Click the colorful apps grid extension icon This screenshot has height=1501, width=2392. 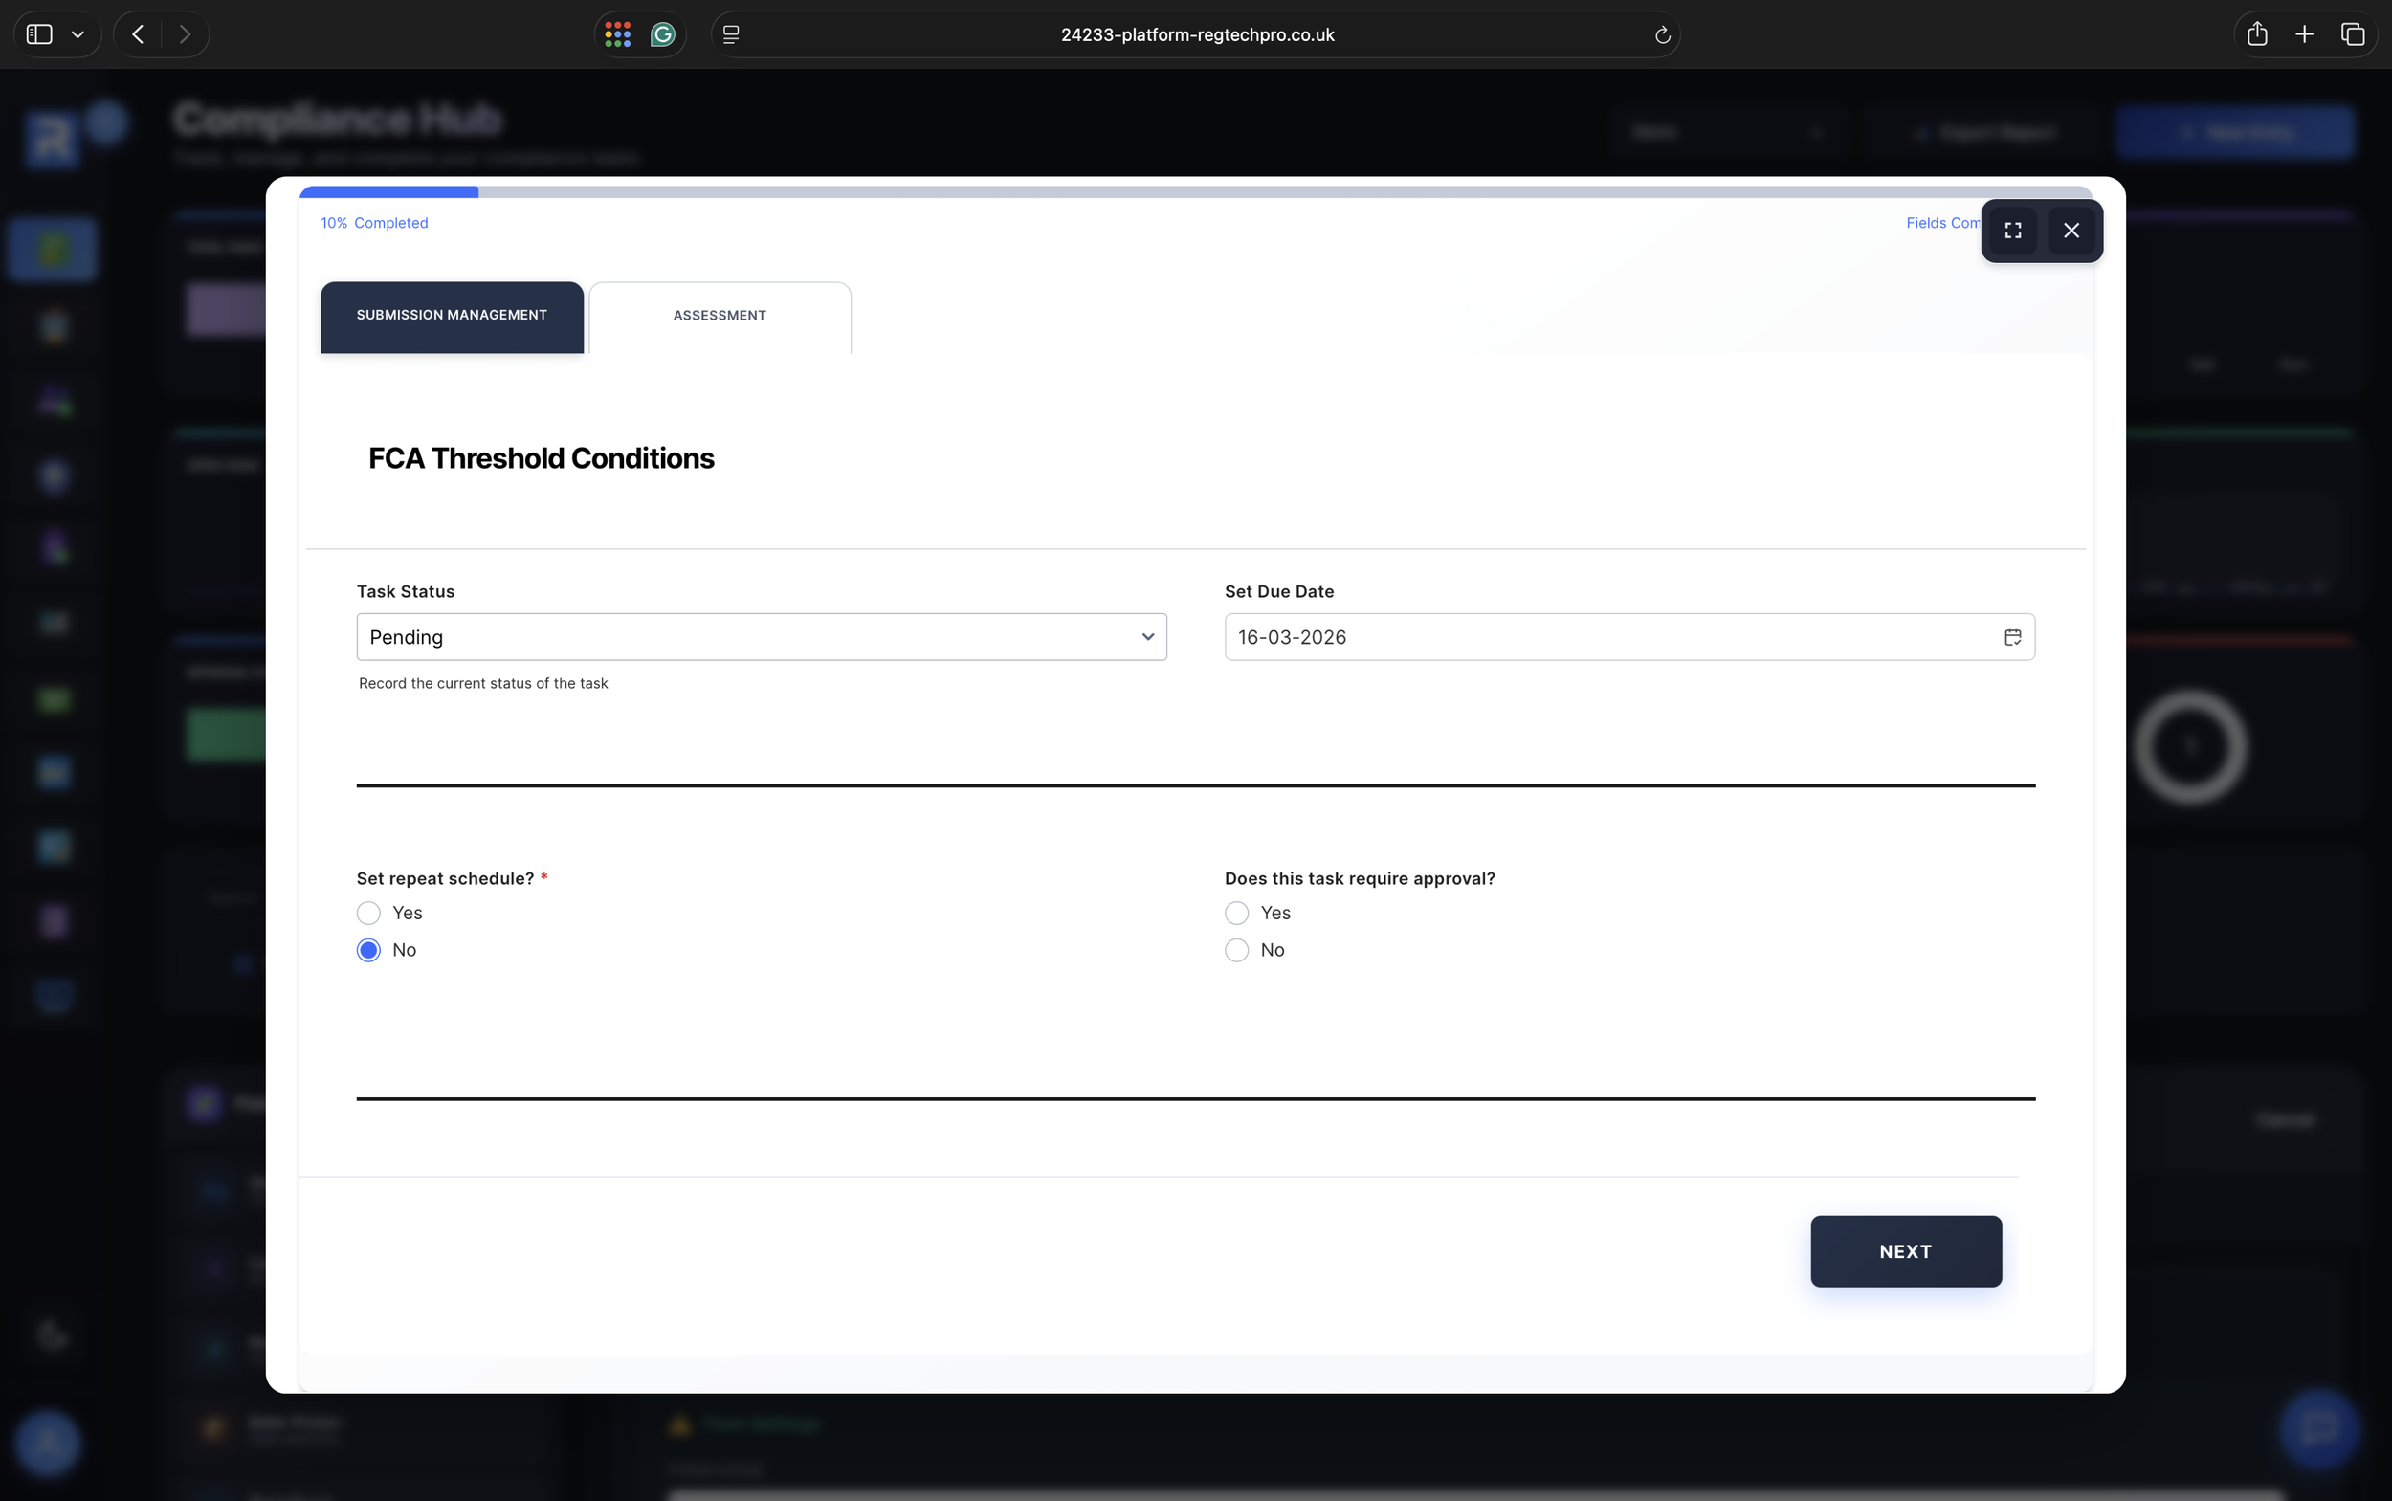pos(617,34)
